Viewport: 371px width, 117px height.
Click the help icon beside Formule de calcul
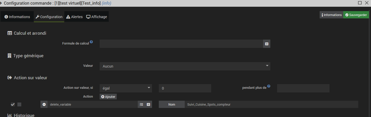point(91,42)
